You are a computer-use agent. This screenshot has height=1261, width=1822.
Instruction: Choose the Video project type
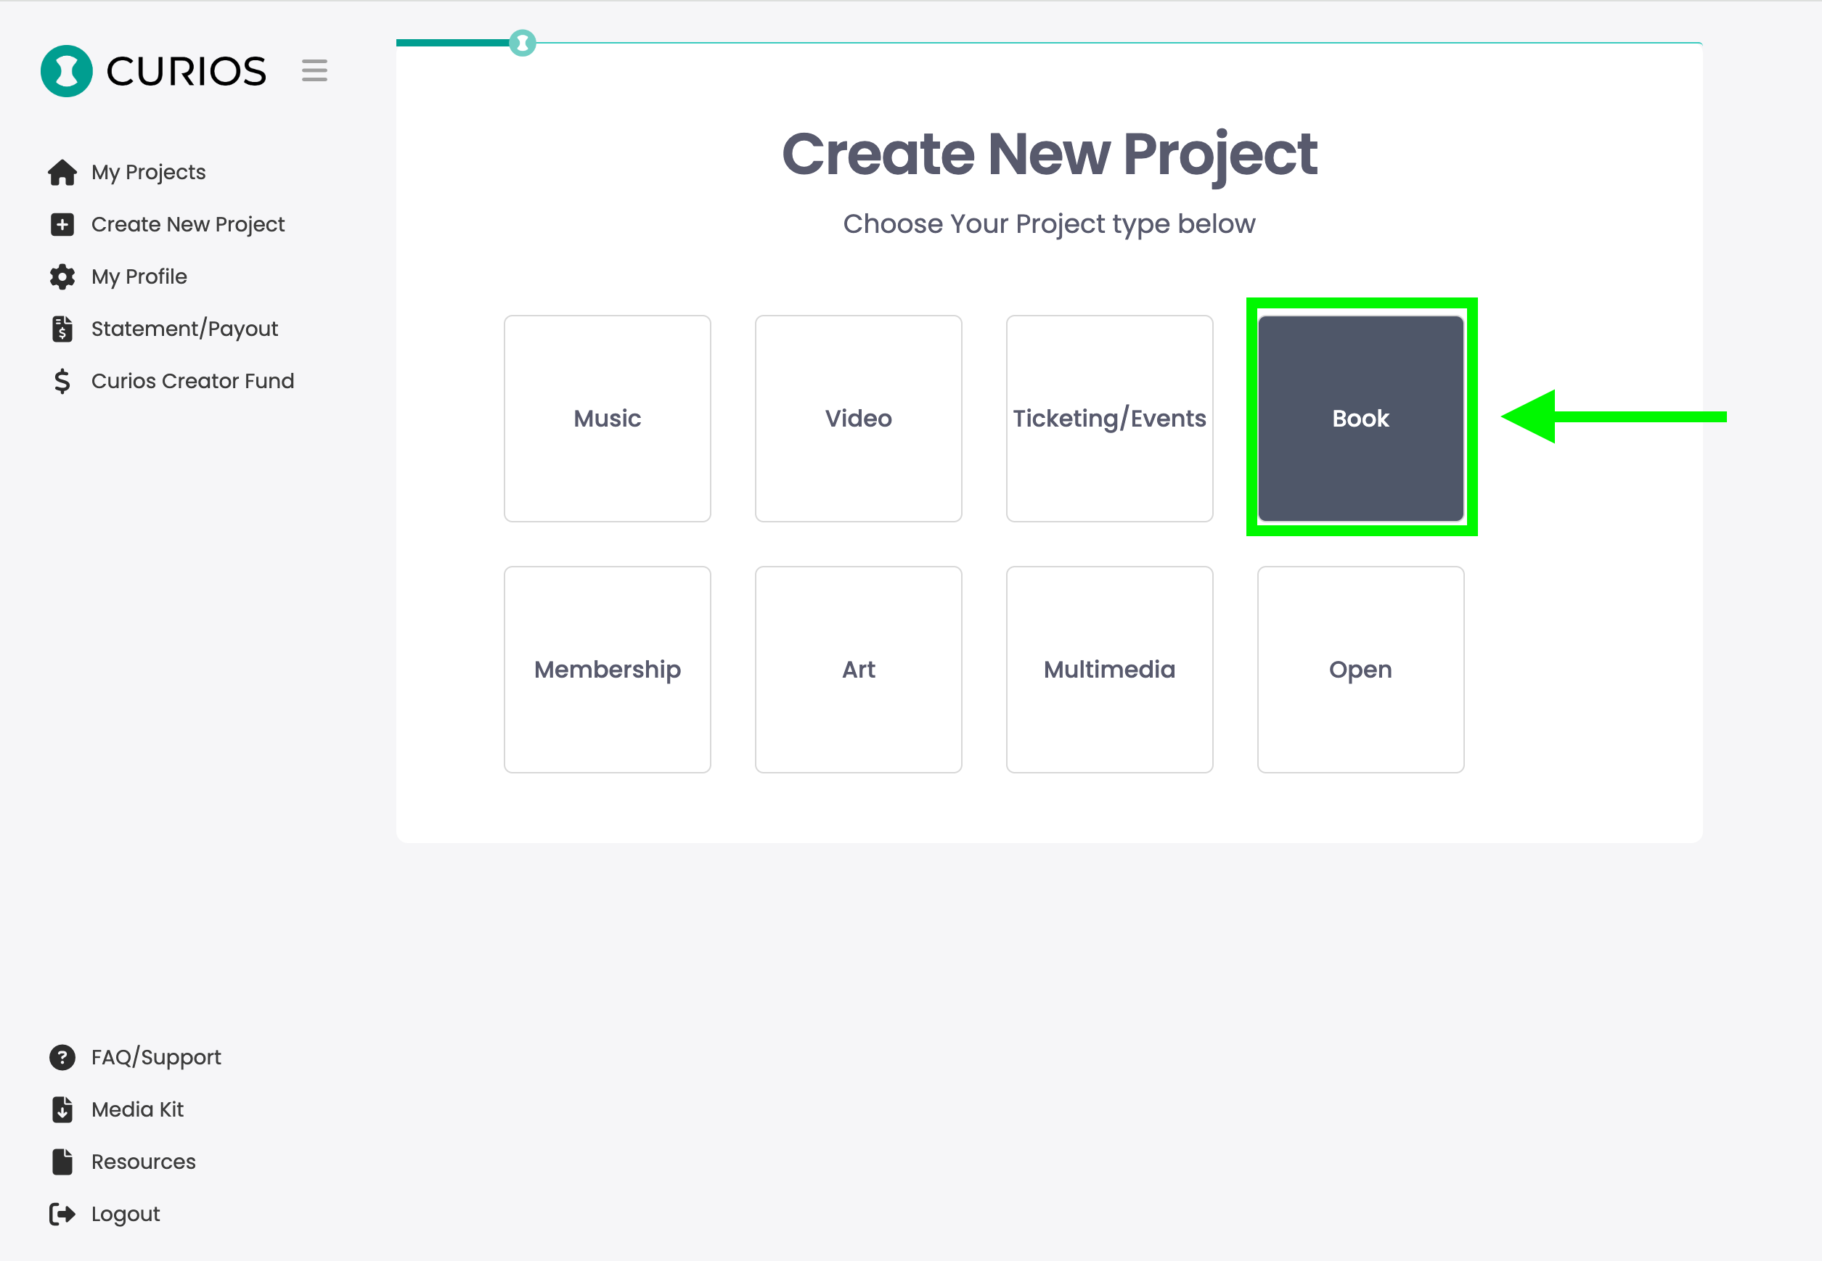(859, 419)
